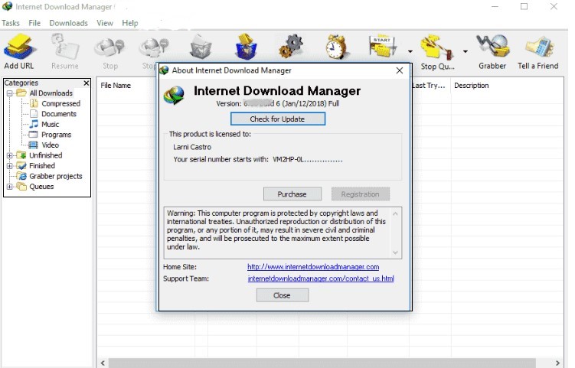Select the Music category
Screen dimensions: 575x368
click(x=51, y=124)
